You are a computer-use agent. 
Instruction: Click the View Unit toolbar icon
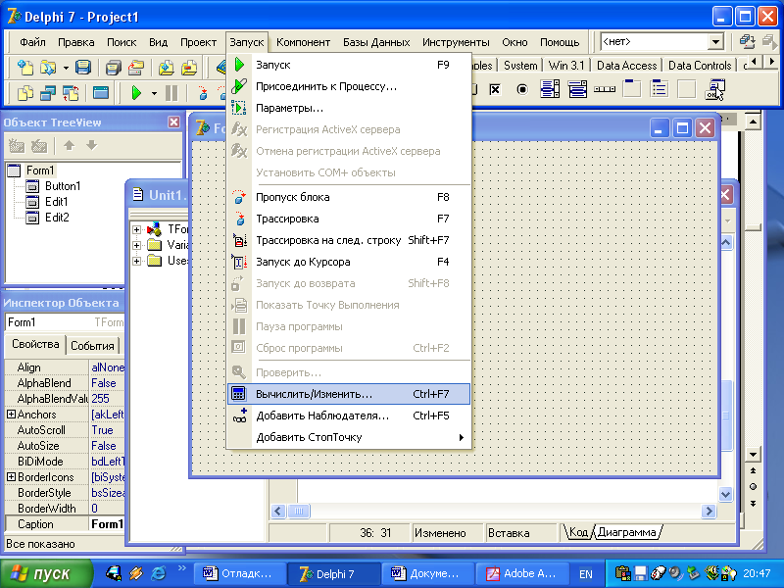[x=25, y=93]
